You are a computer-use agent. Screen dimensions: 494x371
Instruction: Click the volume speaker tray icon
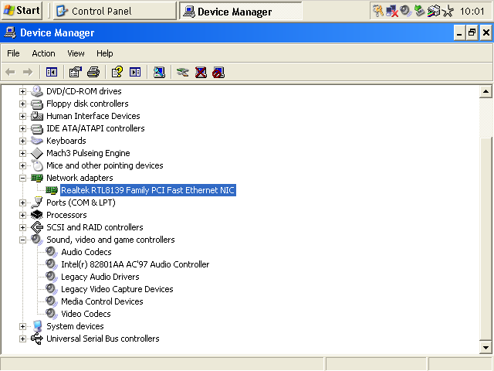(x=405, y=11)
